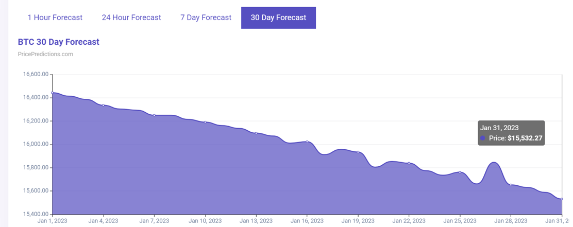Click the Jan 31, 2023 endpoint marker
The width and height of the screenshot is (573, 227).
point(562,199)
